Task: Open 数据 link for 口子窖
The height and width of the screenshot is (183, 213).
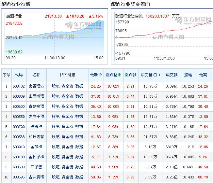Action: click(79, 167)
